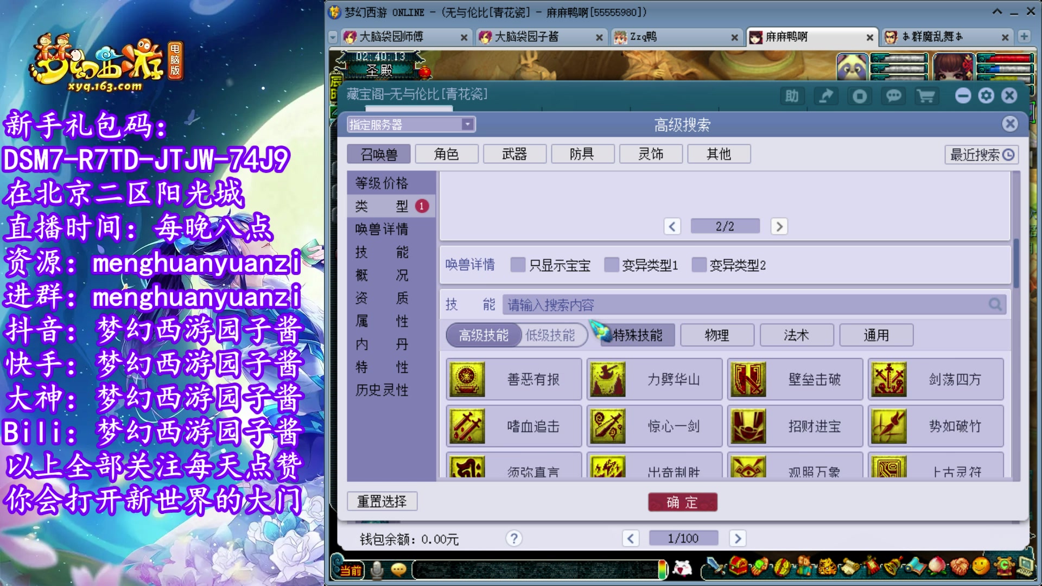1042x586 pixels.
Task: Select the 壁垒击破 skill icon
Action: 748,379
